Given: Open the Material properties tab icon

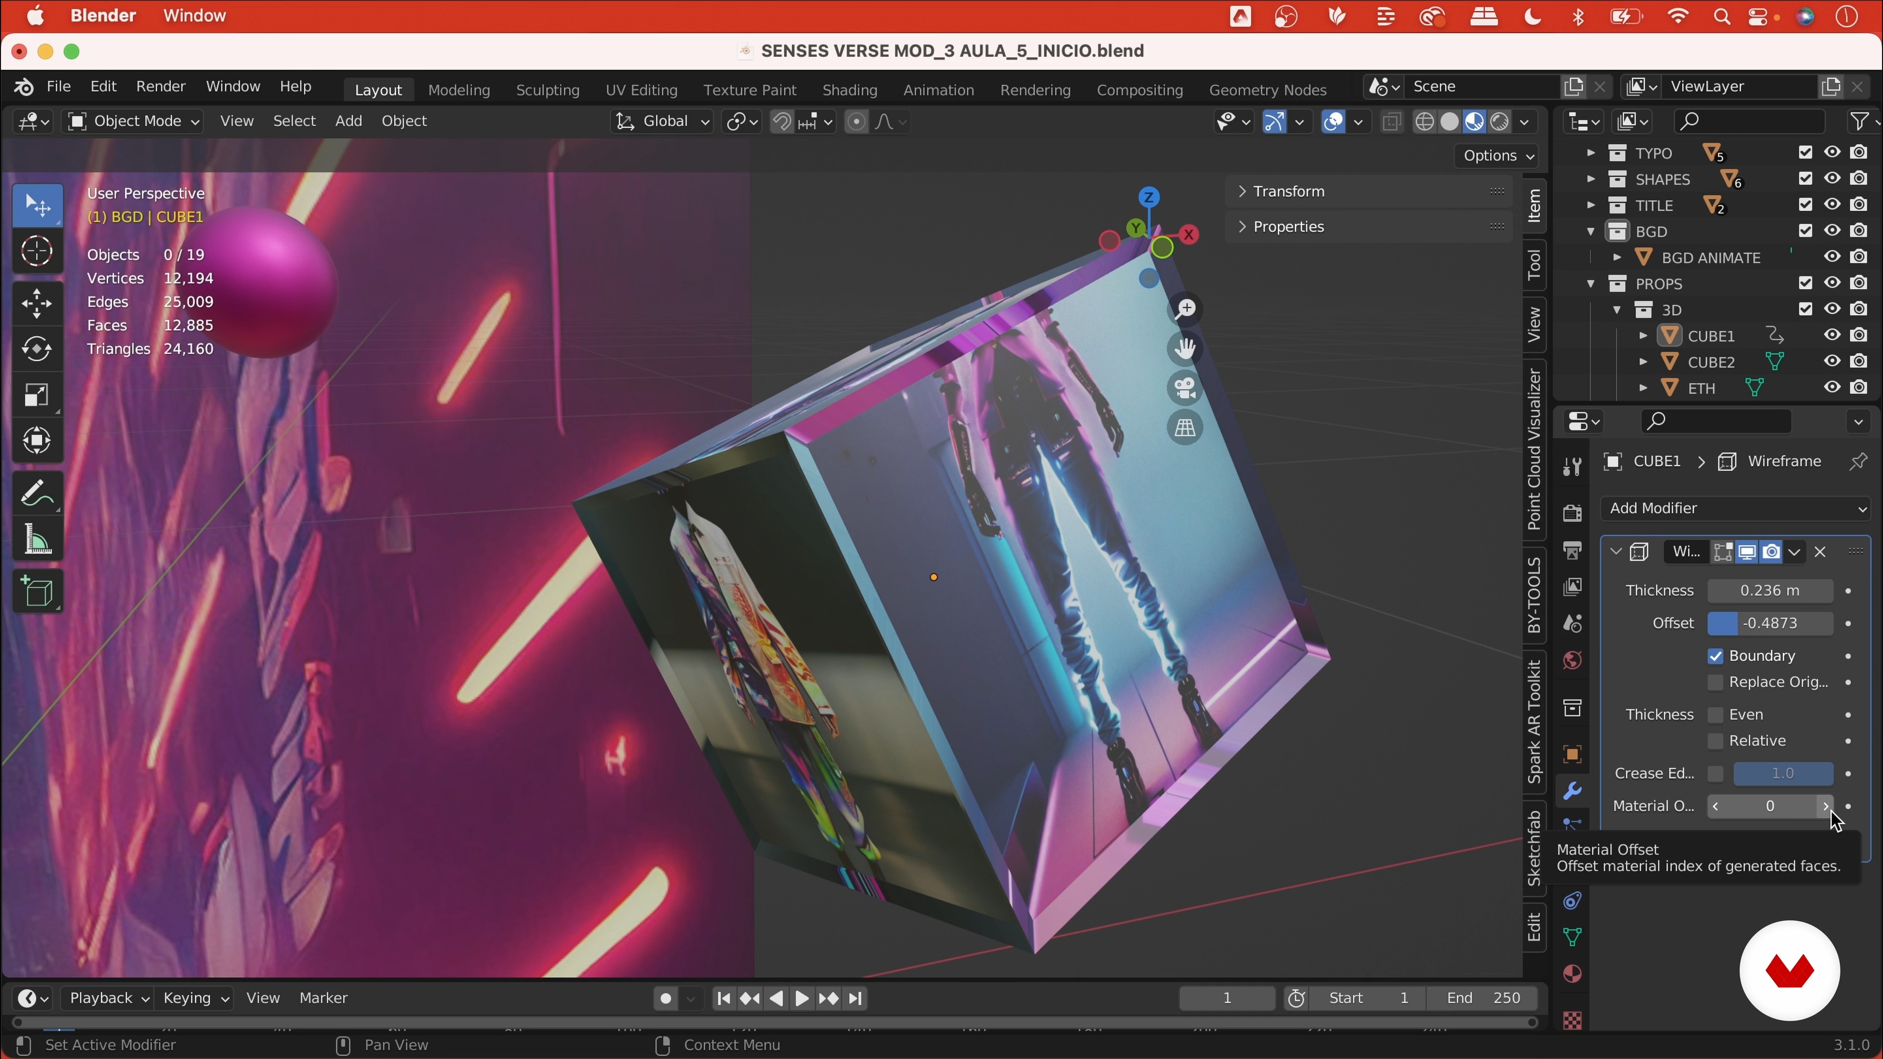Looking at the screenshot, I should (x=1572, y=974).
